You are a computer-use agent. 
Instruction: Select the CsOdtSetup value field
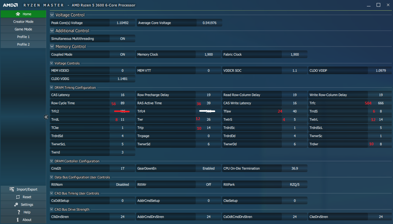tap(123, 201)
